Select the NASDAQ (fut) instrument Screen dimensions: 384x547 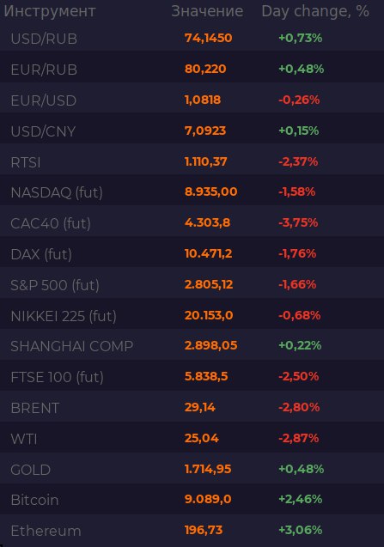57,192
